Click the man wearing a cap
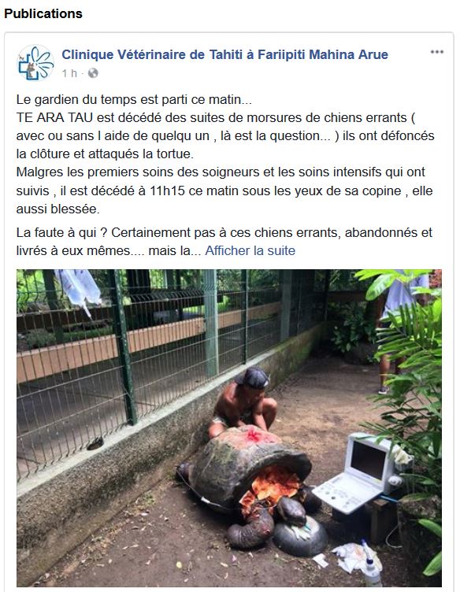 [x=243, y=401]
